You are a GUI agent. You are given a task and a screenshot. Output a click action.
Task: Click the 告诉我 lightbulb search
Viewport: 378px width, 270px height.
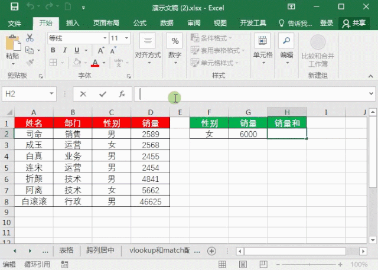pyautogui.click(x=295, y=24)
